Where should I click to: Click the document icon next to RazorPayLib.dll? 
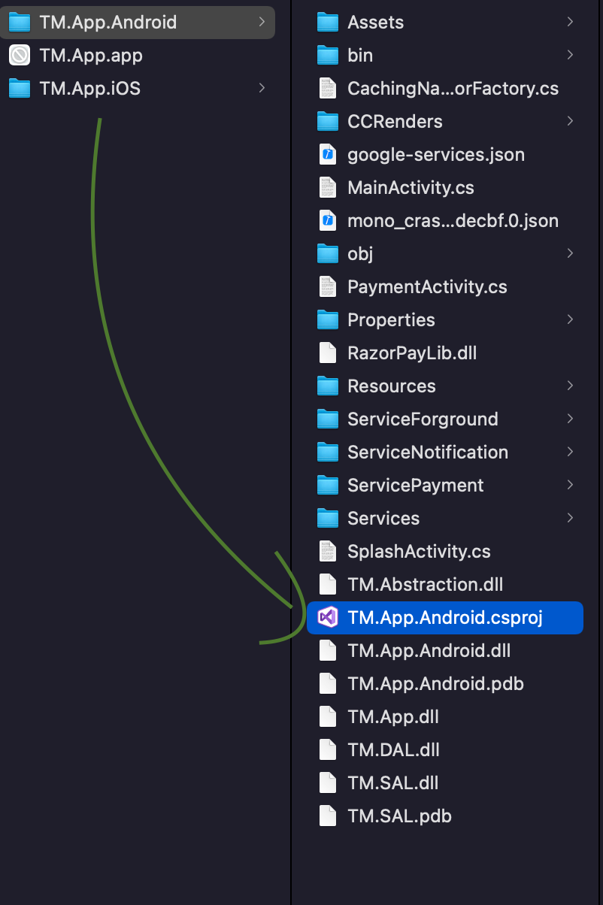click(x=327, y=353)
